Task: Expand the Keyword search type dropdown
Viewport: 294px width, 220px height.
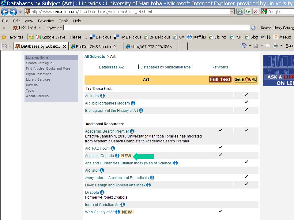Action: pyautogui.click(x=54, y=28)
